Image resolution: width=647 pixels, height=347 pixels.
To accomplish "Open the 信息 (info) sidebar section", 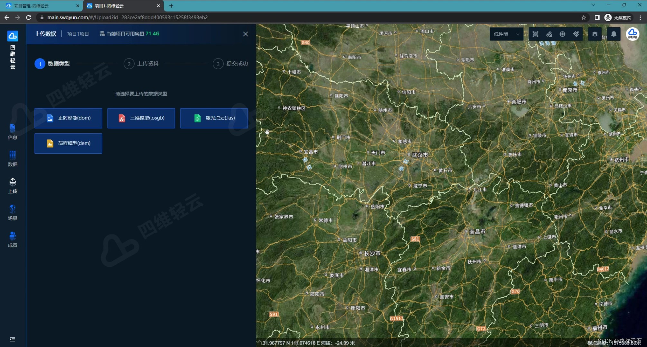I will tap(13, 132).
